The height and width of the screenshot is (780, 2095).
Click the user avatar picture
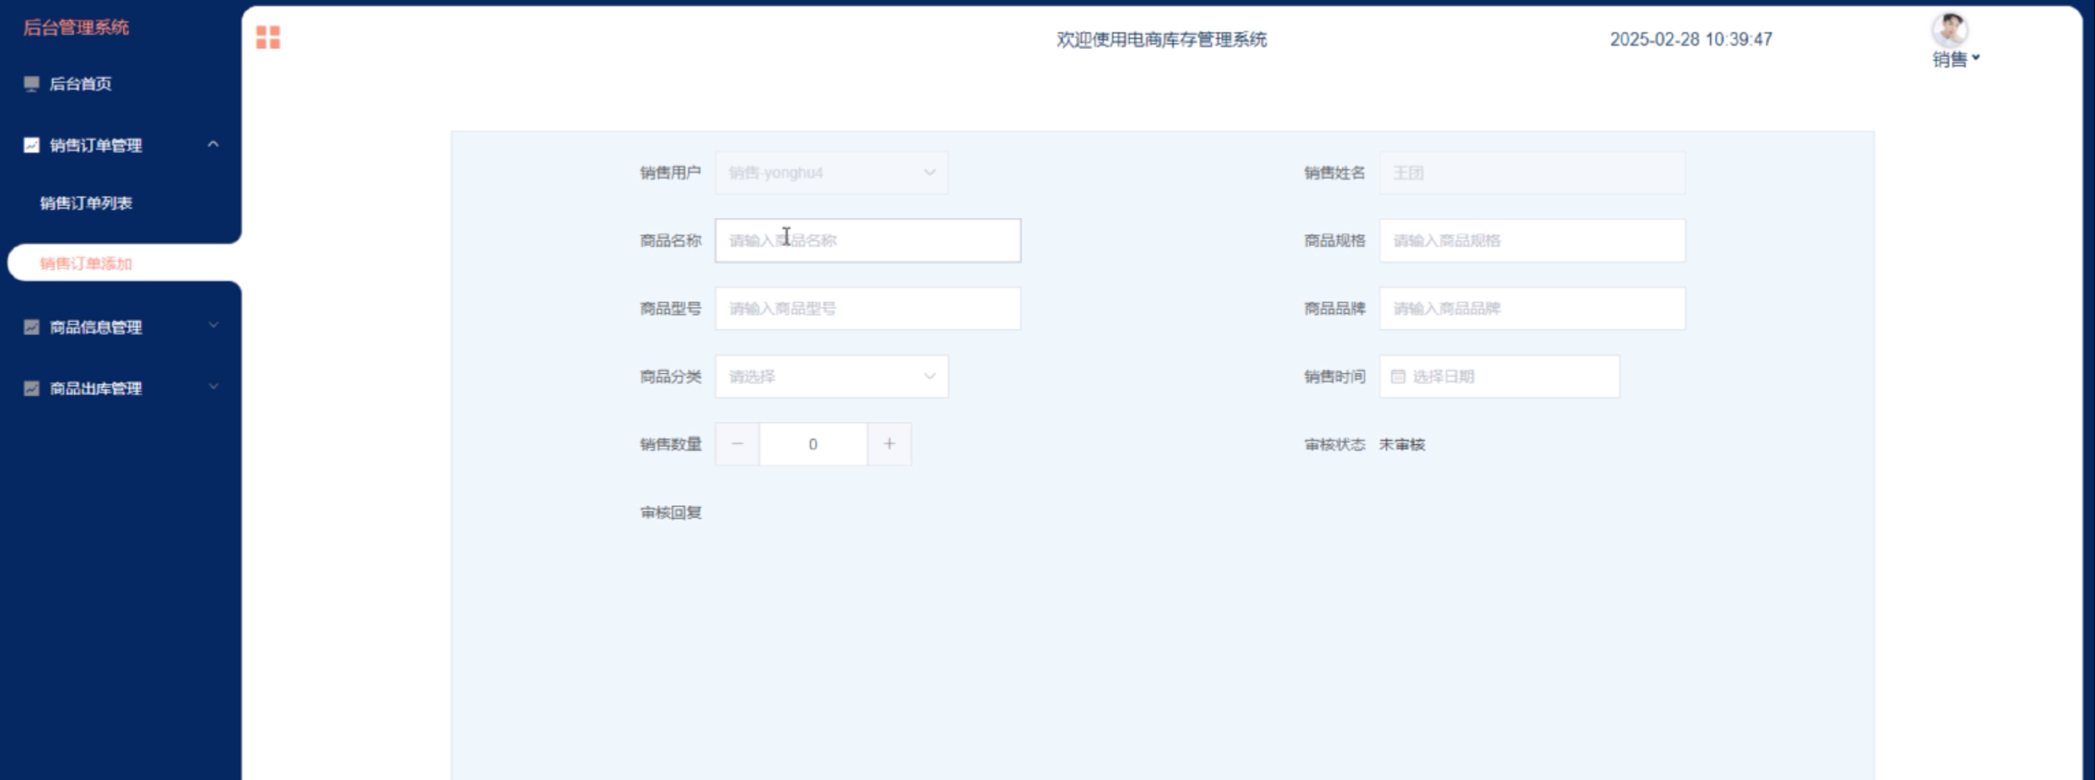coord(1949,30)
